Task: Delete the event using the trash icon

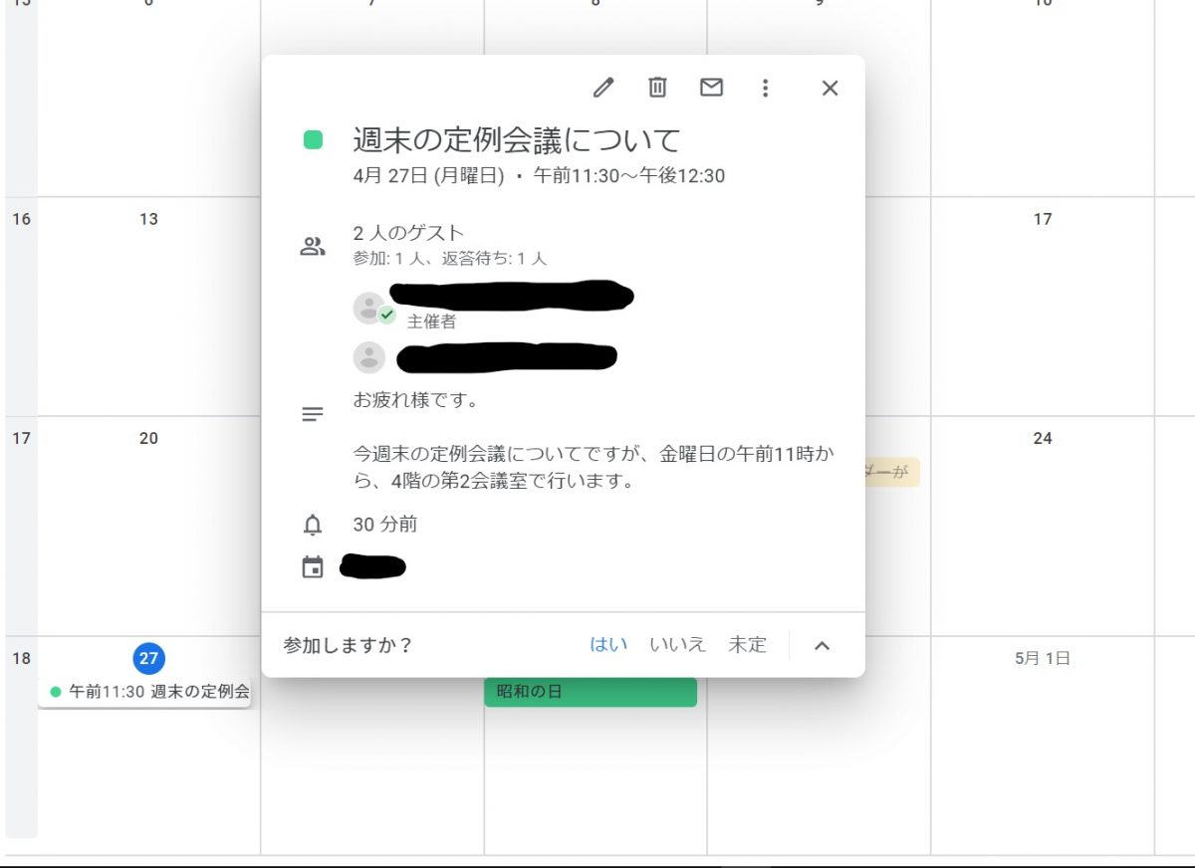Action: pos(657,88)
